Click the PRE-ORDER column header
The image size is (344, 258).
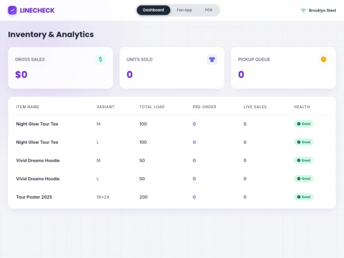click(x=204, y=107)
